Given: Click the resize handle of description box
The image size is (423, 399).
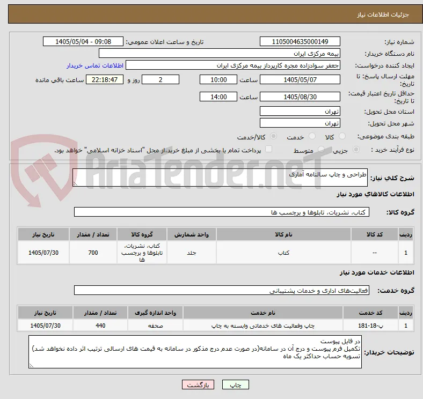Looking at the screenshot, I should click(75, 184).
